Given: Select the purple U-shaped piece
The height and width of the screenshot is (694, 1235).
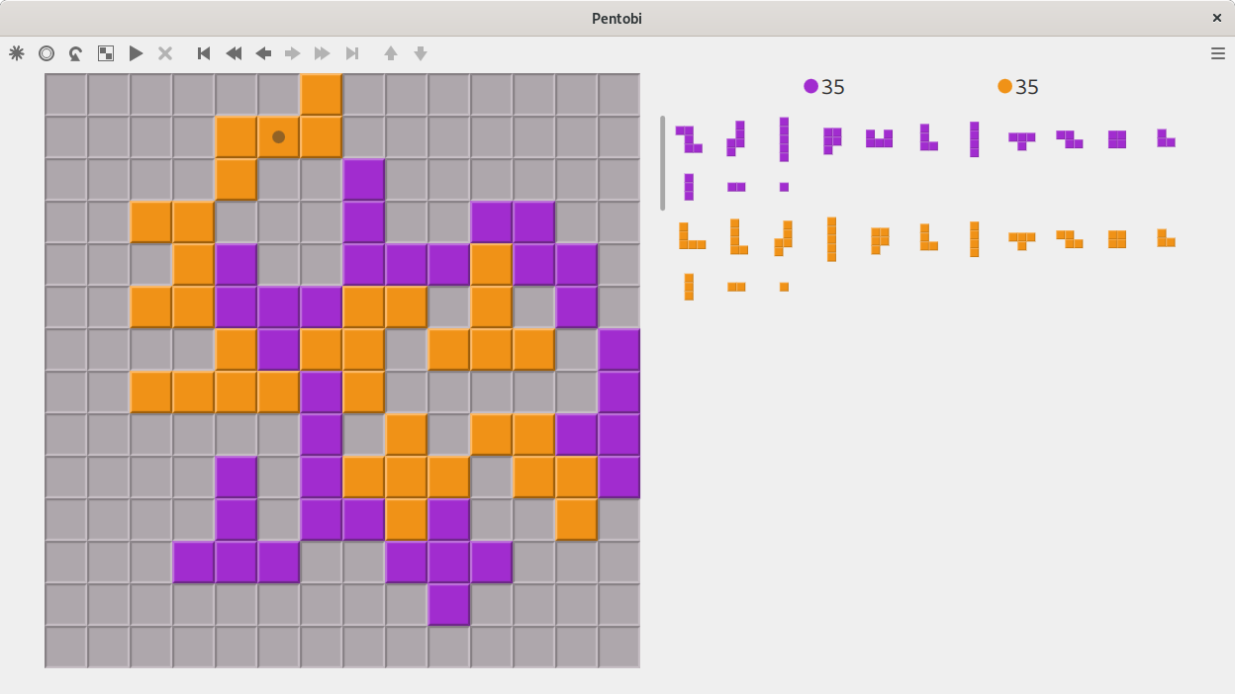Looking at the screenshot, I should point(879,139).
